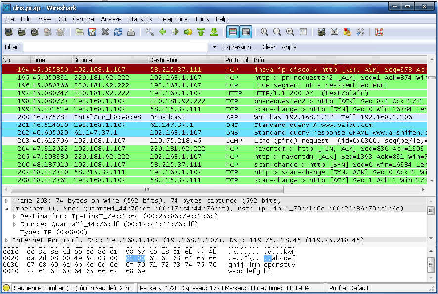This screenshot has height=294, width=438.
Task: Click inside the Filter text field
Action: tap(115, 47)
